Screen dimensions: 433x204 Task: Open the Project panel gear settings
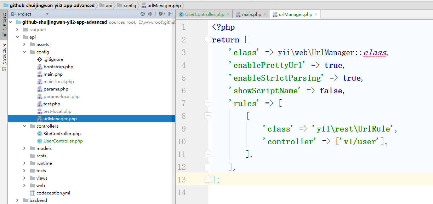[161, 14]
